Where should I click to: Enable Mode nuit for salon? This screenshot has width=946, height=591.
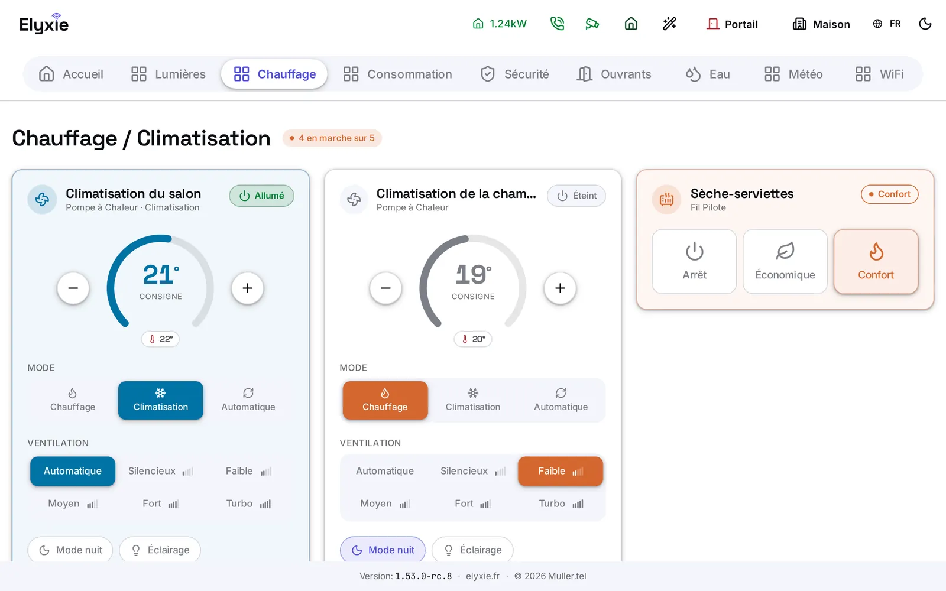[70, 550]
